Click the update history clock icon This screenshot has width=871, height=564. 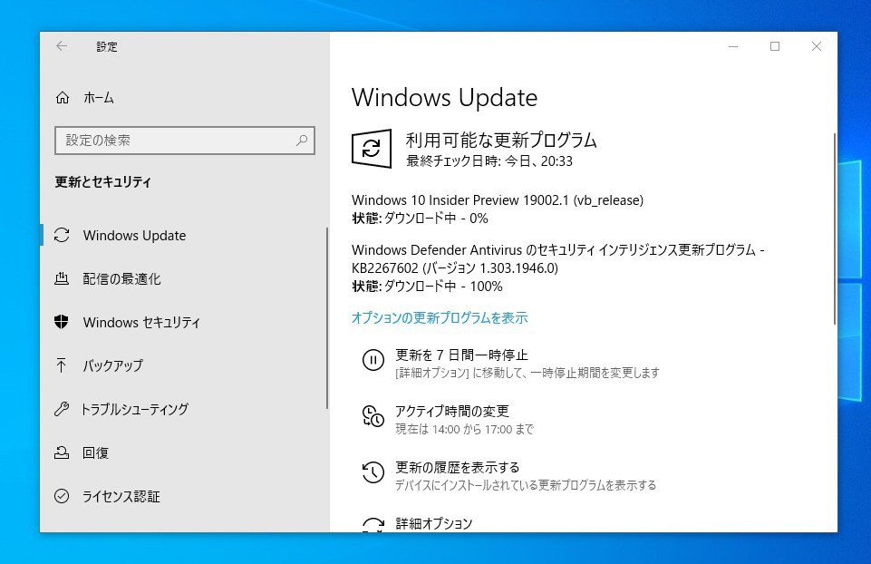(373, 472)
